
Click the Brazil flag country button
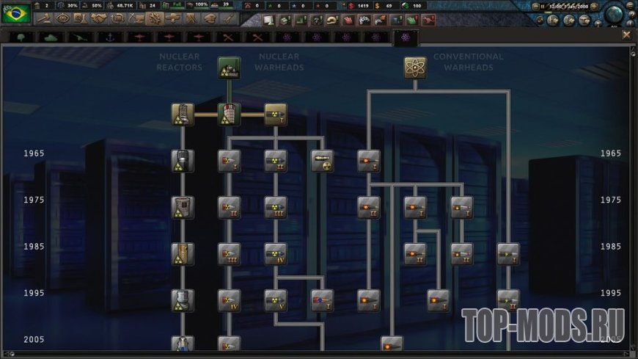coord(16,13)
